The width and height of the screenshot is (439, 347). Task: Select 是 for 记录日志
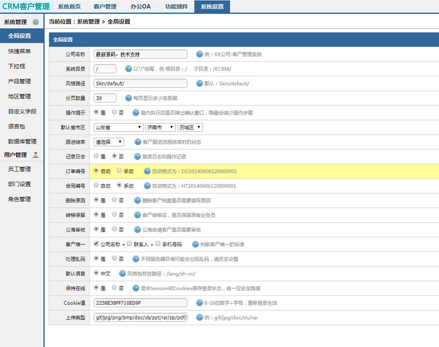click(x=96, y=155)
